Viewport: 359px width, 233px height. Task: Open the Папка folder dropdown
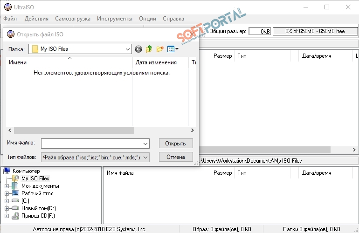(128, 49)
